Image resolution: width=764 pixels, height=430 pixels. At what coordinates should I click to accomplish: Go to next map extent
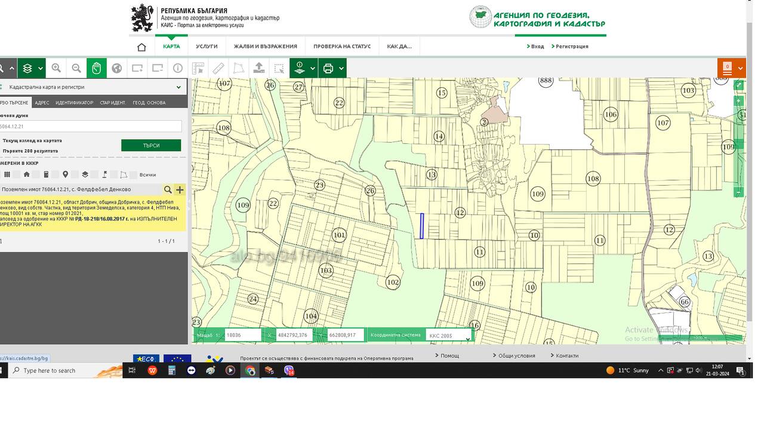point(137,68)
